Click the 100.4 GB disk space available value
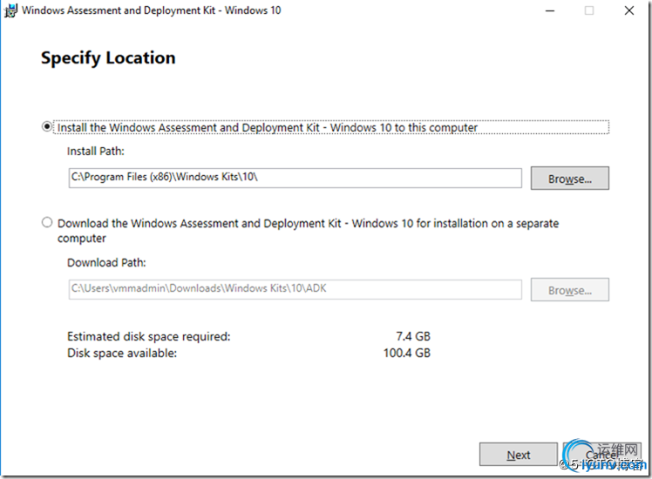This screenshot has height=479, width=652. pos(407,353)
